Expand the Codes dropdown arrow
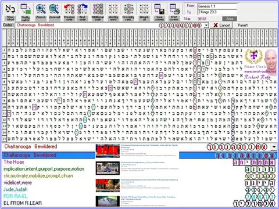The width and height of the screenshot is (279, 209). (x=206, y=26)
